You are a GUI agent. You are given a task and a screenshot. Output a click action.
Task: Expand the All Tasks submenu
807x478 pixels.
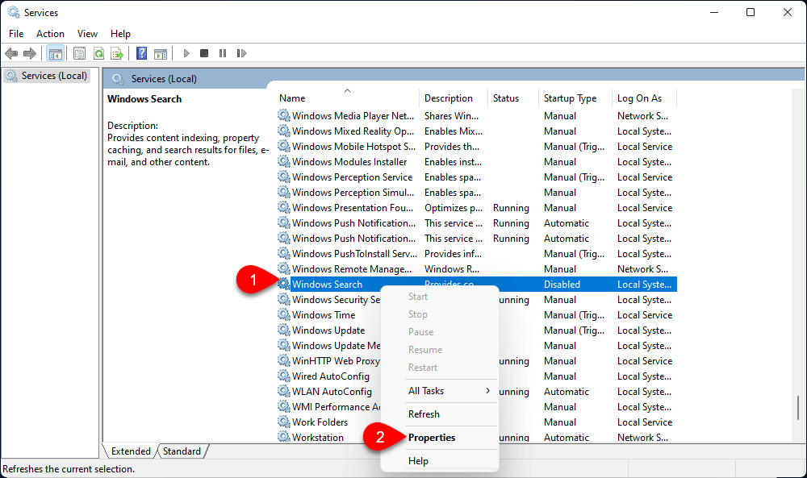tap(440, 391)
